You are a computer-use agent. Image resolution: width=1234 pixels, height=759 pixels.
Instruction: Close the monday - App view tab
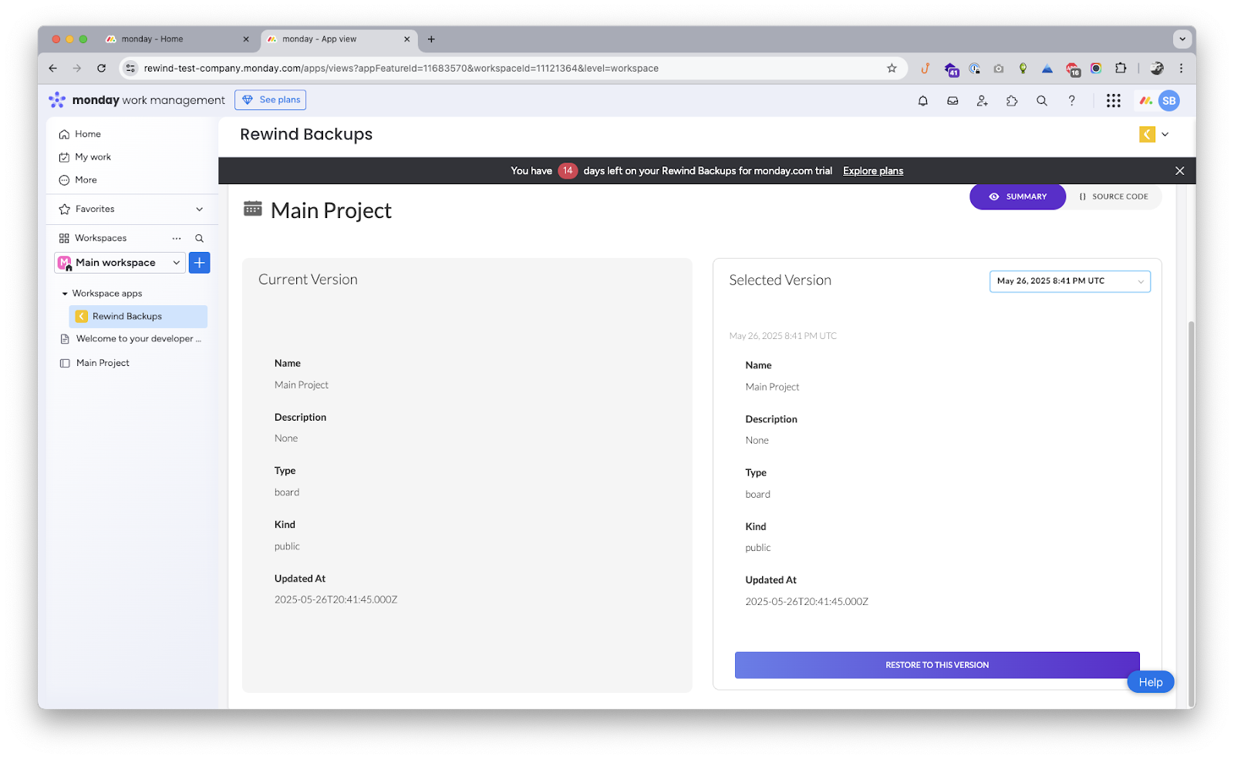click(407, 39)
